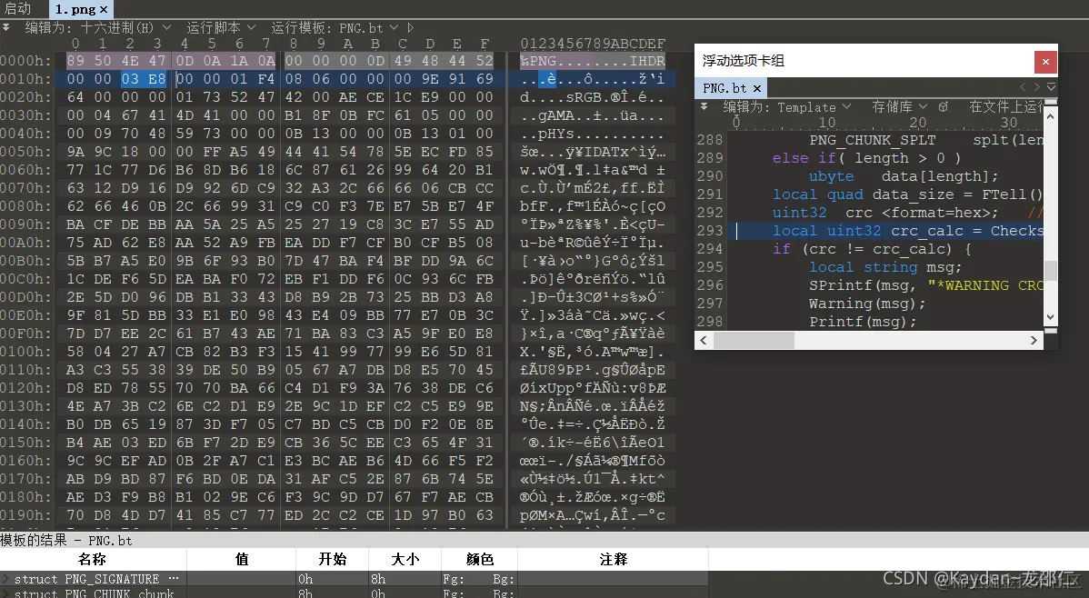
Task: Click hex byte F4 on row 0010h
Action: 266,79
